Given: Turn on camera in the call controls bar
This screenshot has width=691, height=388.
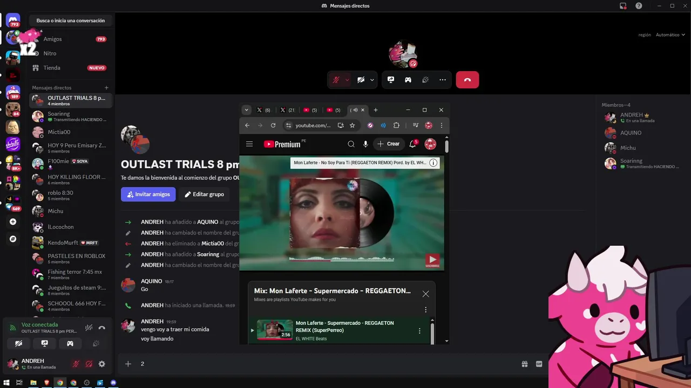Looking at the screenshot, I should click(361, 80).
